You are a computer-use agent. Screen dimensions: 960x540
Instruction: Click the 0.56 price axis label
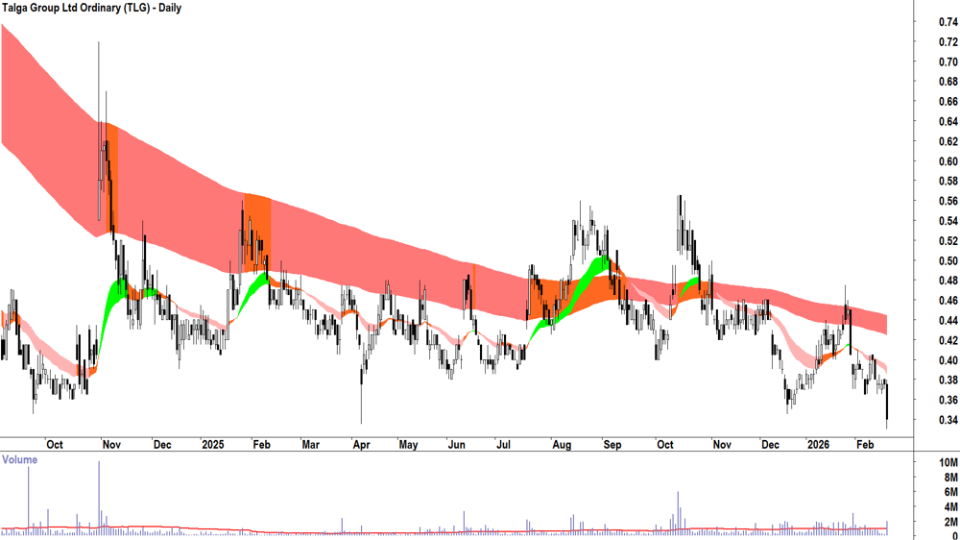coord(948,201)
